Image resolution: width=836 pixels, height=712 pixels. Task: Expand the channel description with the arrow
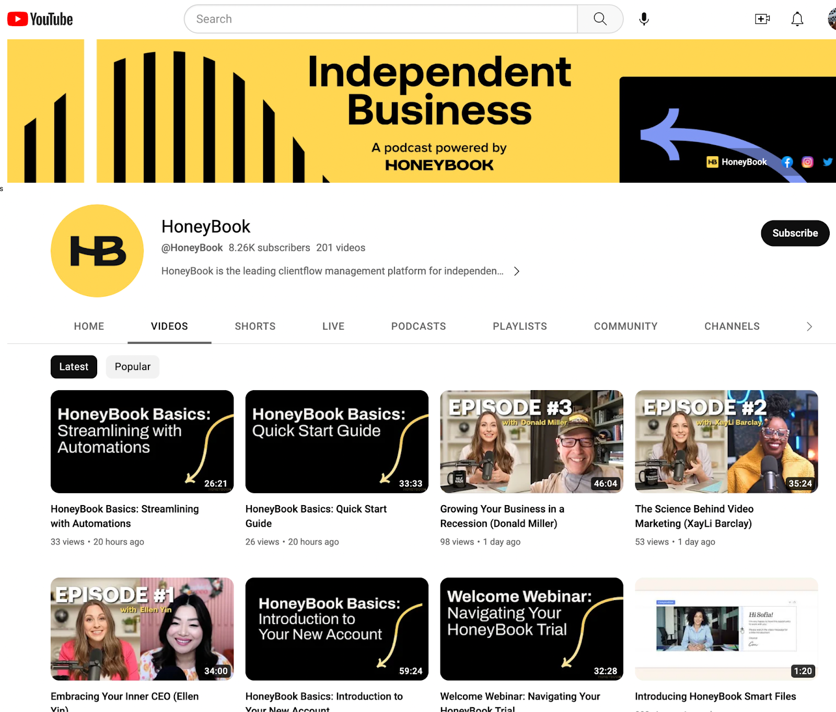(516, 271)
